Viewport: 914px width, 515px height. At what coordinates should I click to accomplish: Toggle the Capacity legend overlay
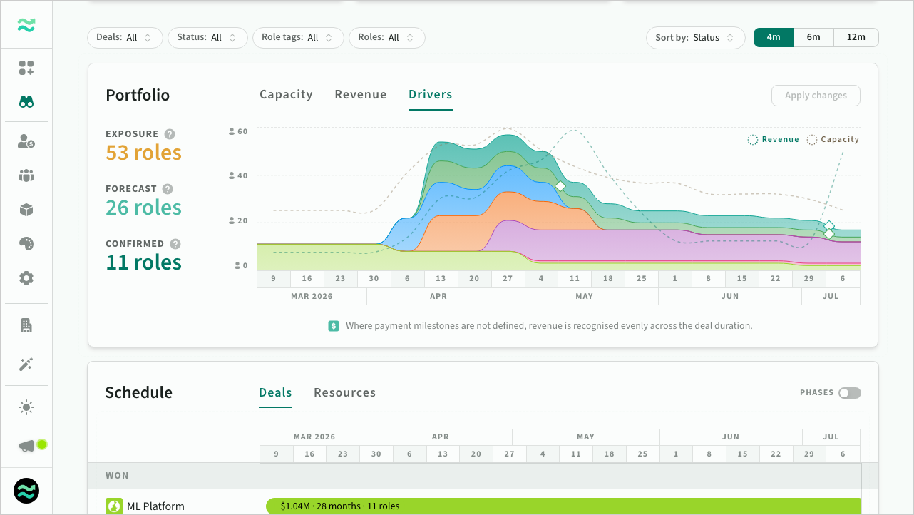pos(833,140)
